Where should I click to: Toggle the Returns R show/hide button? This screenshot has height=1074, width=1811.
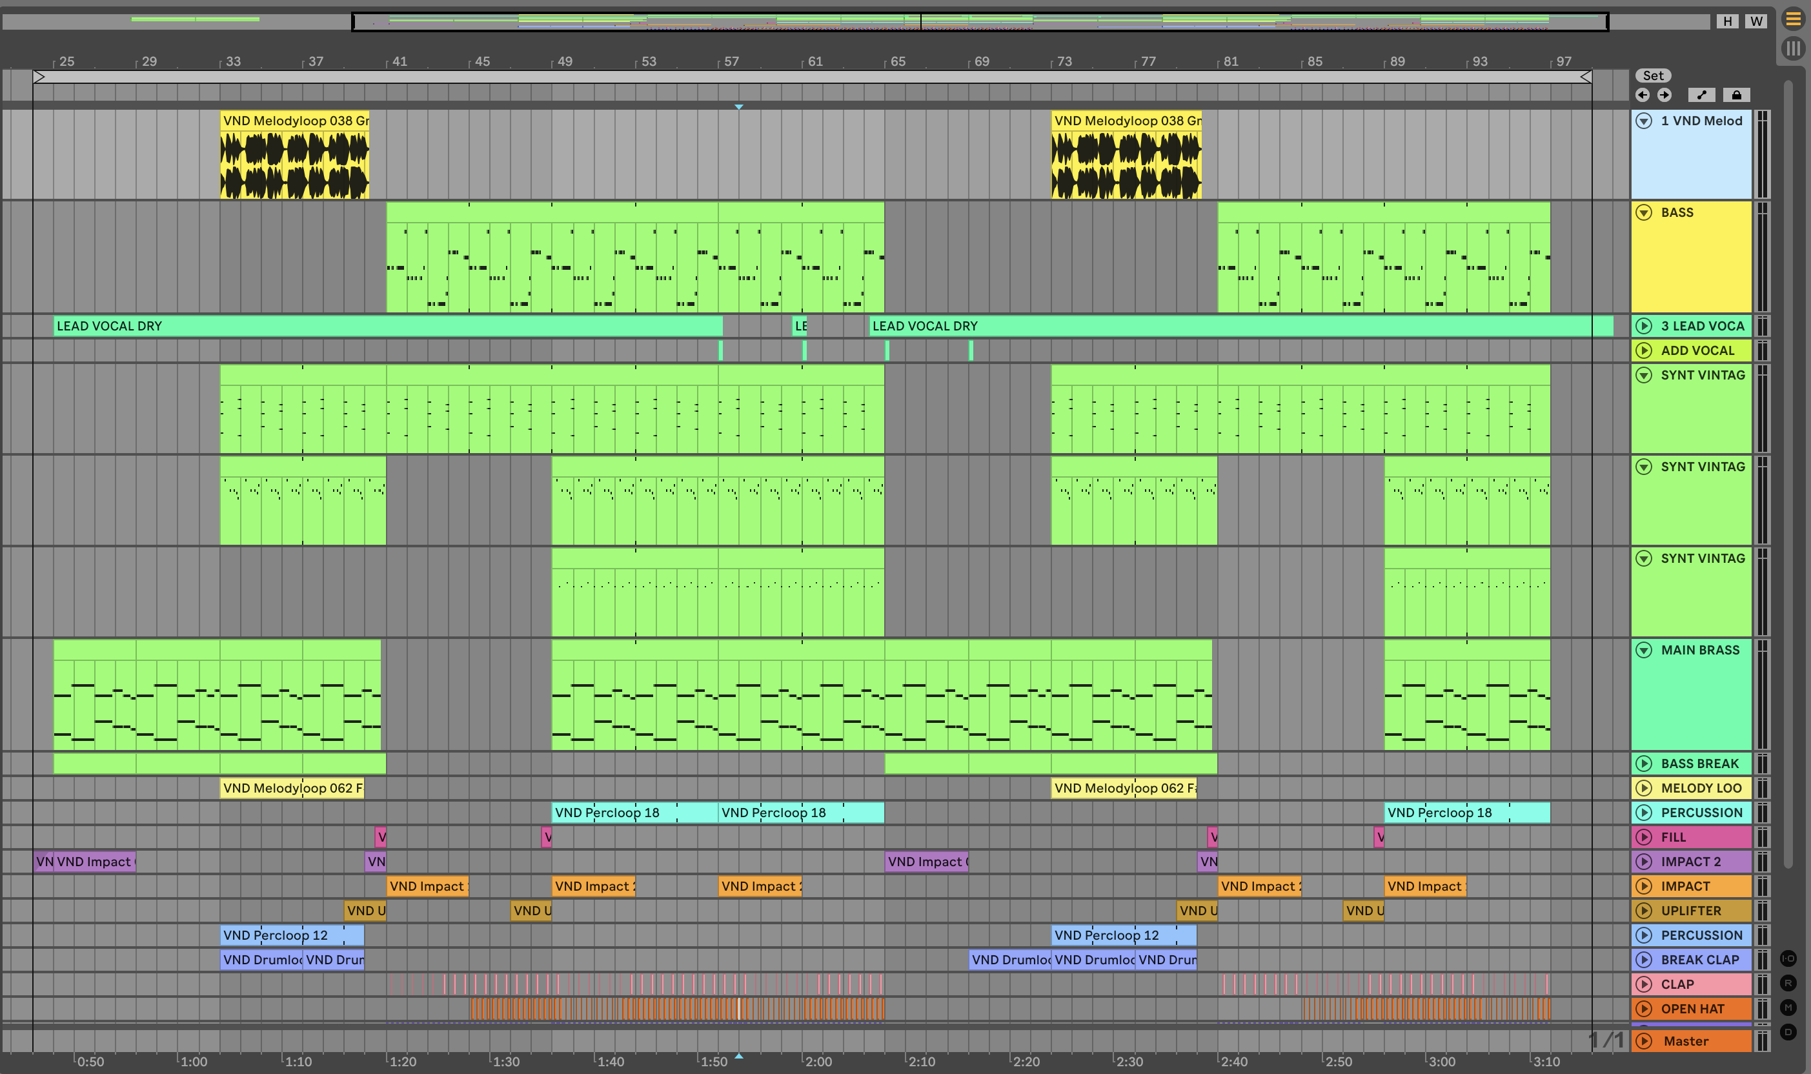click(1788, 983)
